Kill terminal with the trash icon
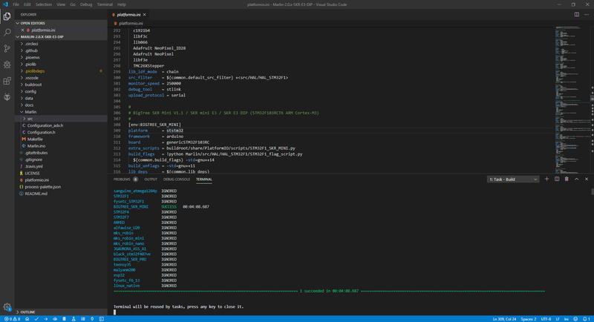The image size is (594, 322). [x=567, y=179]
